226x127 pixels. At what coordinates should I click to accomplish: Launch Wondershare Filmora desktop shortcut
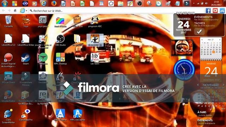(26, 79)
